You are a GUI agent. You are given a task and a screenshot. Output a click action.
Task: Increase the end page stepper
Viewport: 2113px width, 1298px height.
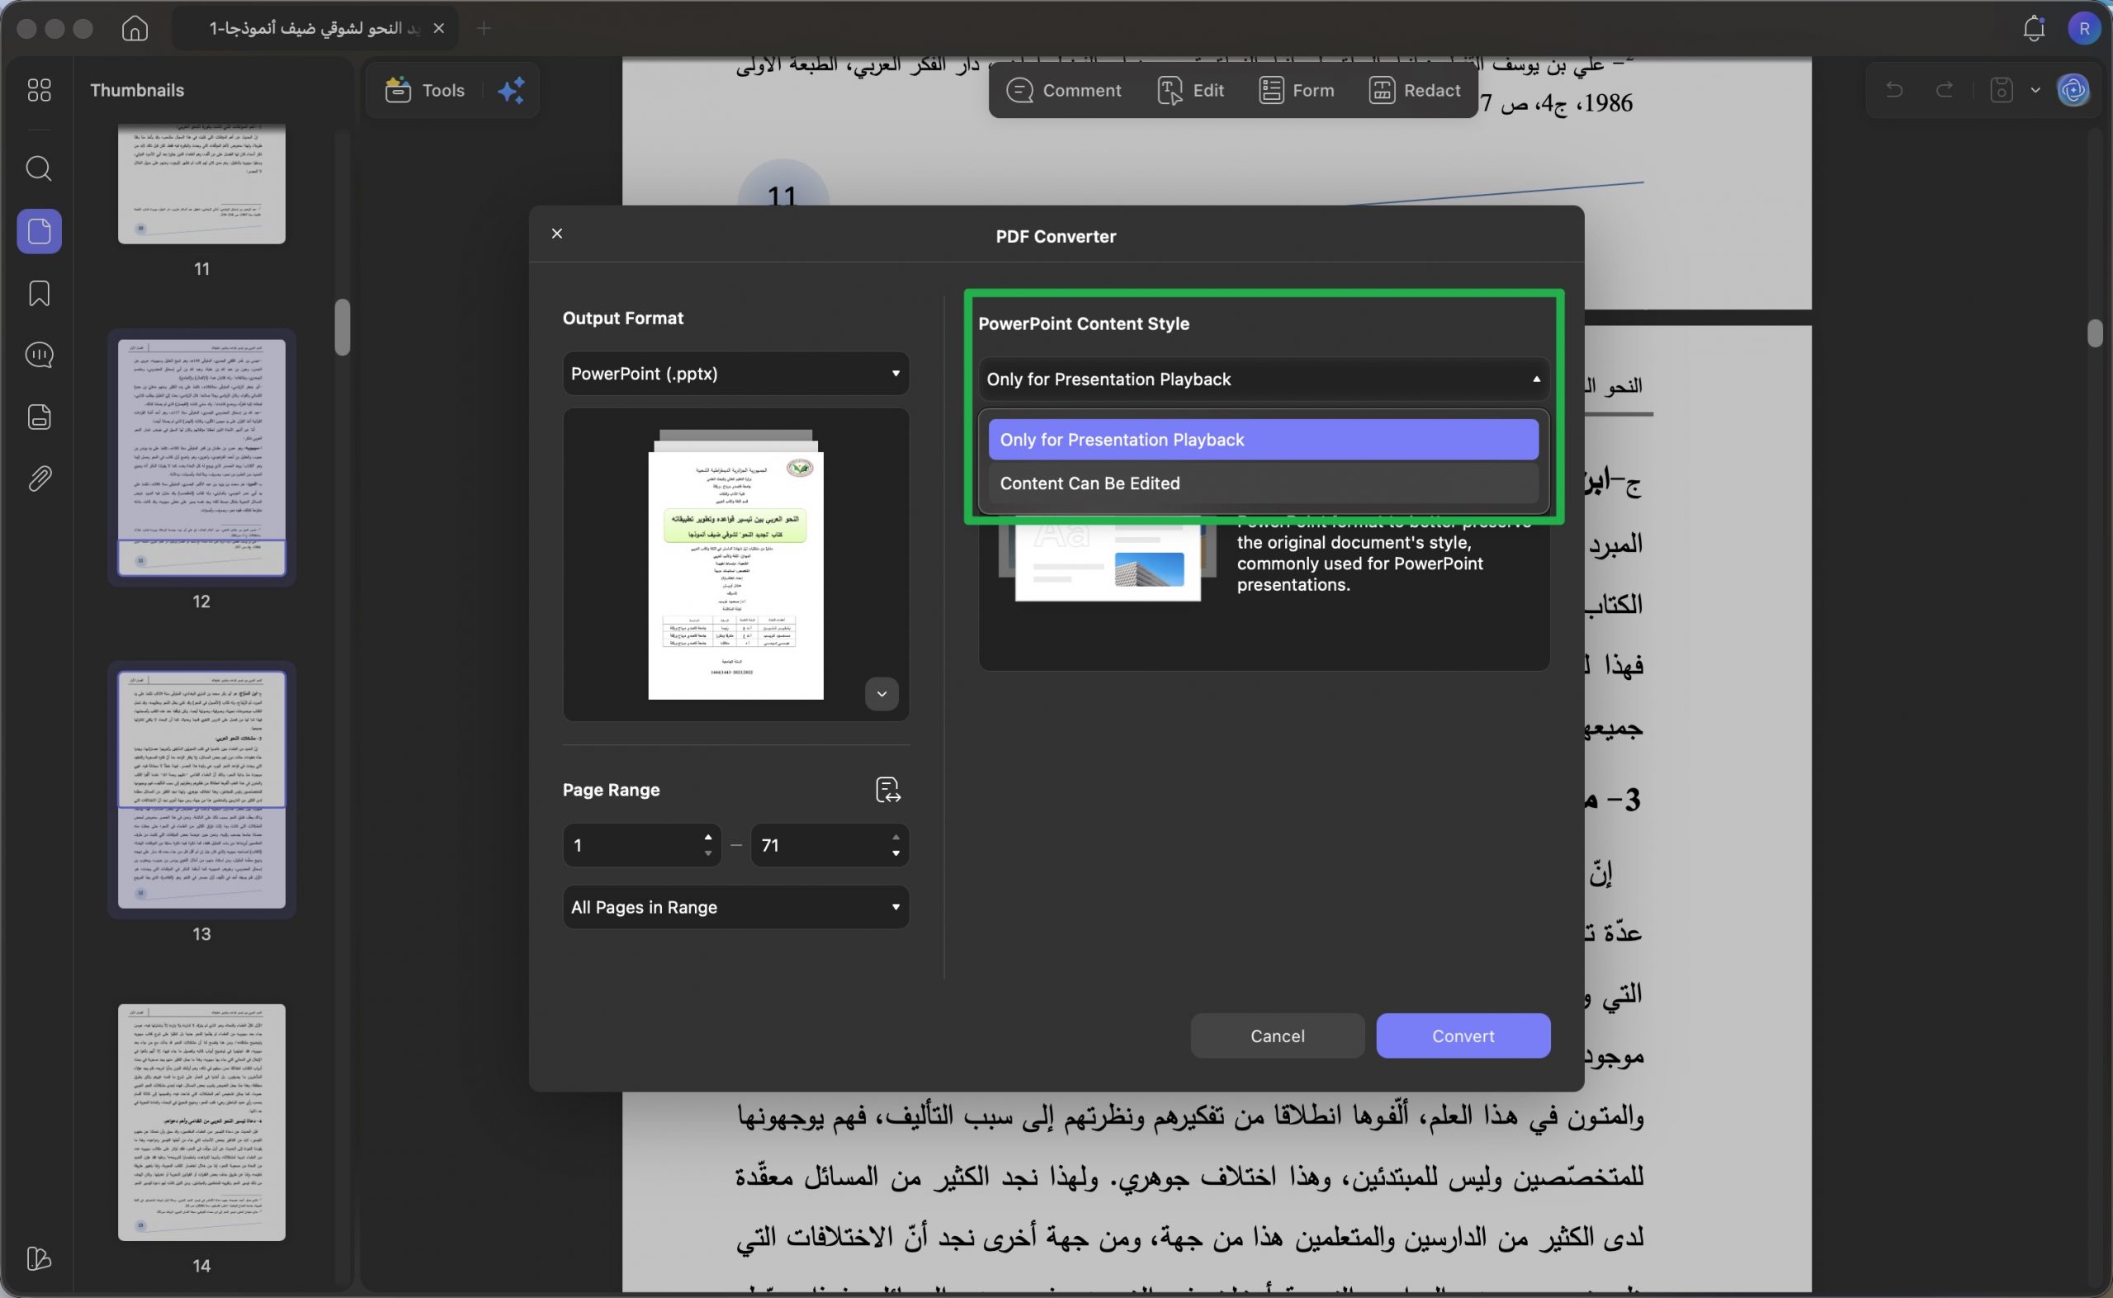(896, 837)
